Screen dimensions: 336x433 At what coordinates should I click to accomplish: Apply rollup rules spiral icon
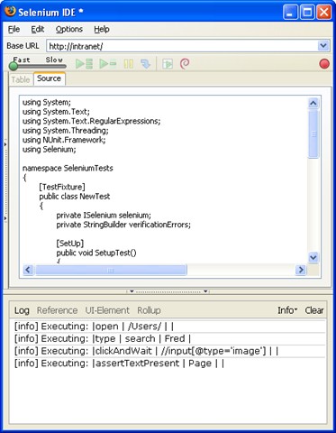point(185,64)
